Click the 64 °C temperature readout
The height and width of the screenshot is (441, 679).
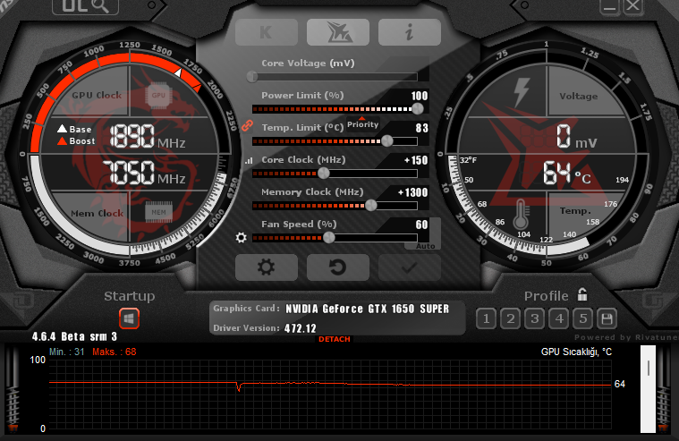(567, 173)
